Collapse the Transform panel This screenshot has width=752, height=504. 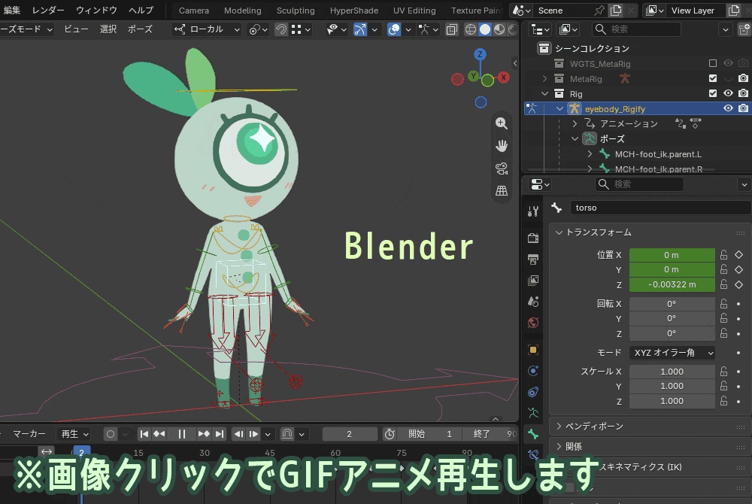(559, 232)
